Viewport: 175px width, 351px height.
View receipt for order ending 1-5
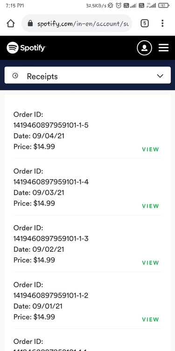150,149
